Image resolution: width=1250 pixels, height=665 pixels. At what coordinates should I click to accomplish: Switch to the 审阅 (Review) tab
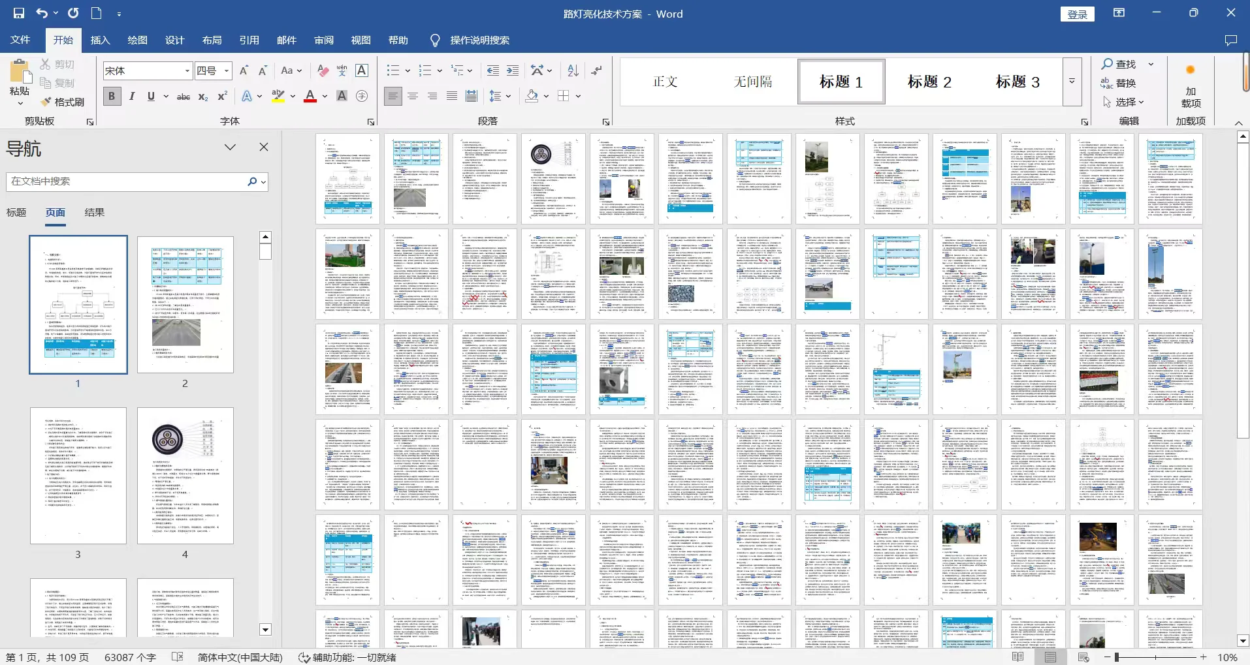click(x=324, y=40)
